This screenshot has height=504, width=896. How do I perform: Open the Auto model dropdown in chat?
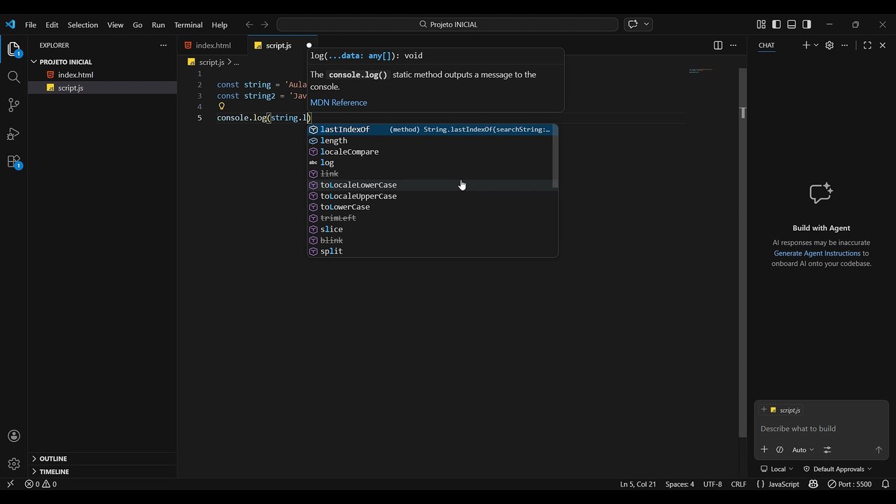[803, 450]
